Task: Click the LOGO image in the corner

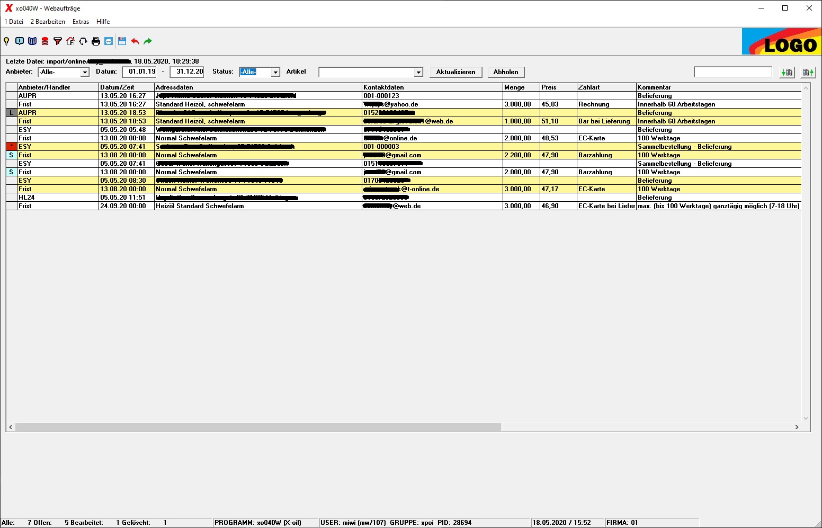Action: click(782, 41)
